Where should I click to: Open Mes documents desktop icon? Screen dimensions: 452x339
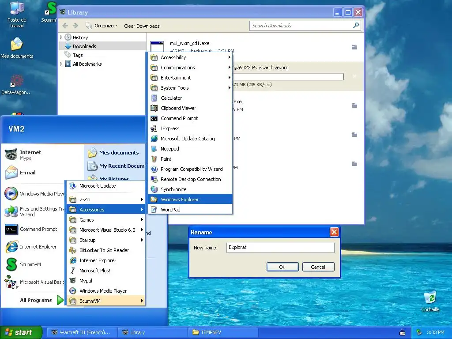pyautogui.click(x=17, y=48)
